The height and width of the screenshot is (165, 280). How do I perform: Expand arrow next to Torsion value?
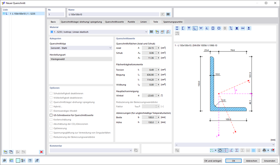[x=158, y=70]
